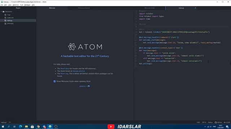Open network settings from system tray

tap(208, 126)
